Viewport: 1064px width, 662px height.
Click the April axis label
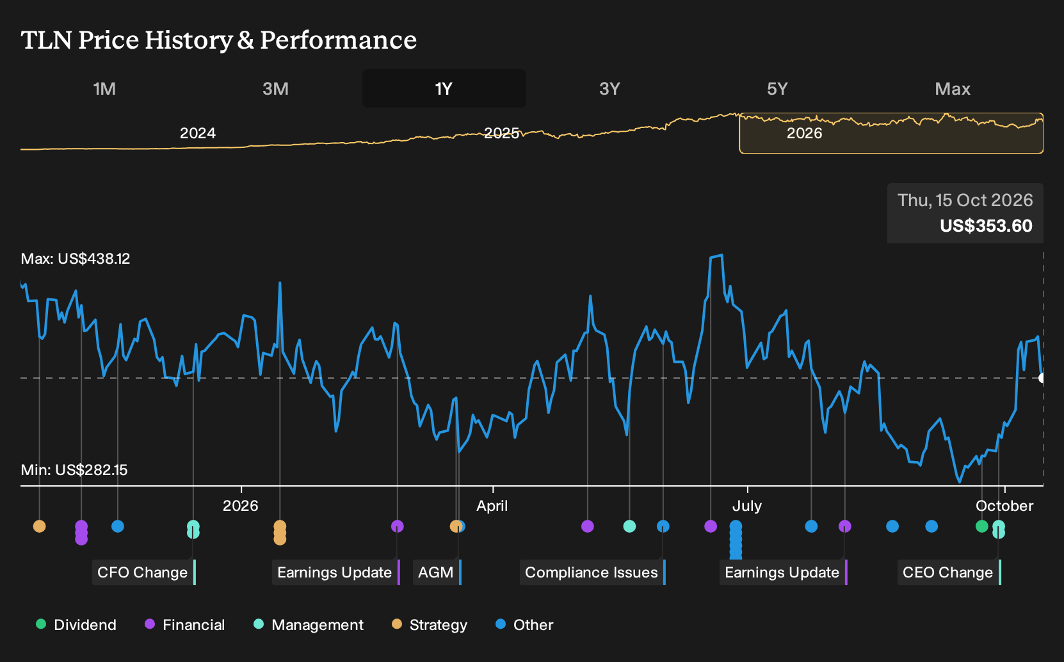(x=492, y=506)
